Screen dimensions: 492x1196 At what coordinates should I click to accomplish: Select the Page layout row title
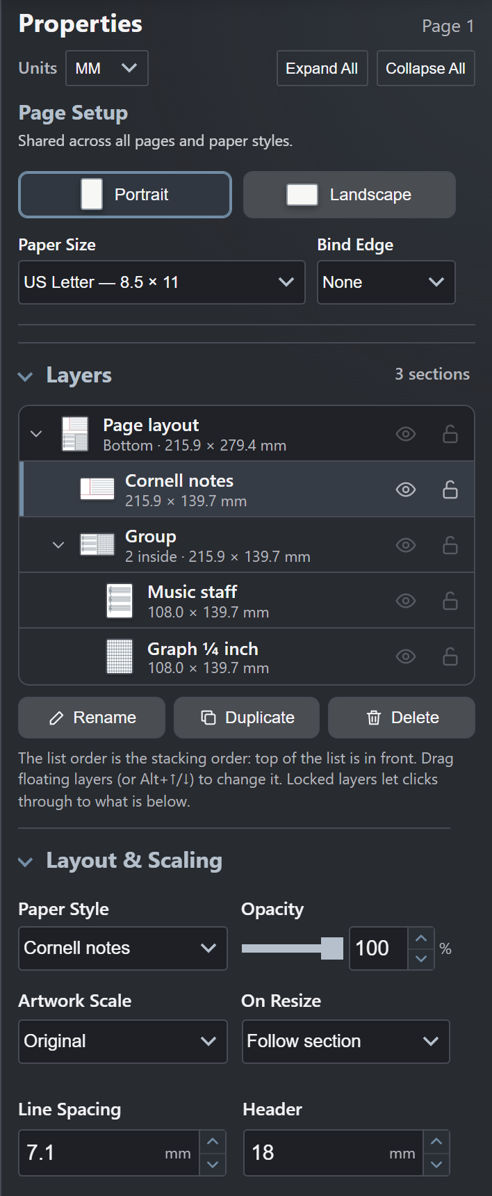point(151,426)
